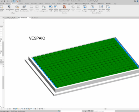The width and height of the screenshot is (139, 112).
Task: Click the design options icon in status bar
Action: (89, 111)
